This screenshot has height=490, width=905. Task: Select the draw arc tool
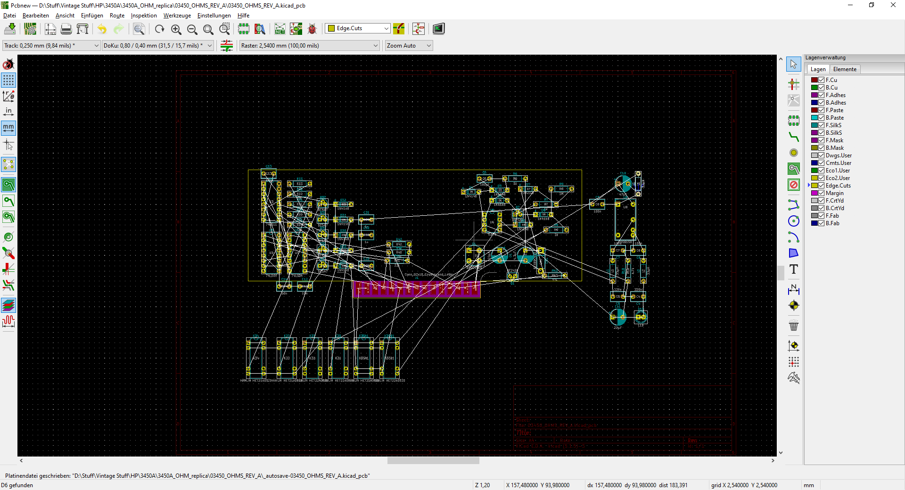point(794,237)
